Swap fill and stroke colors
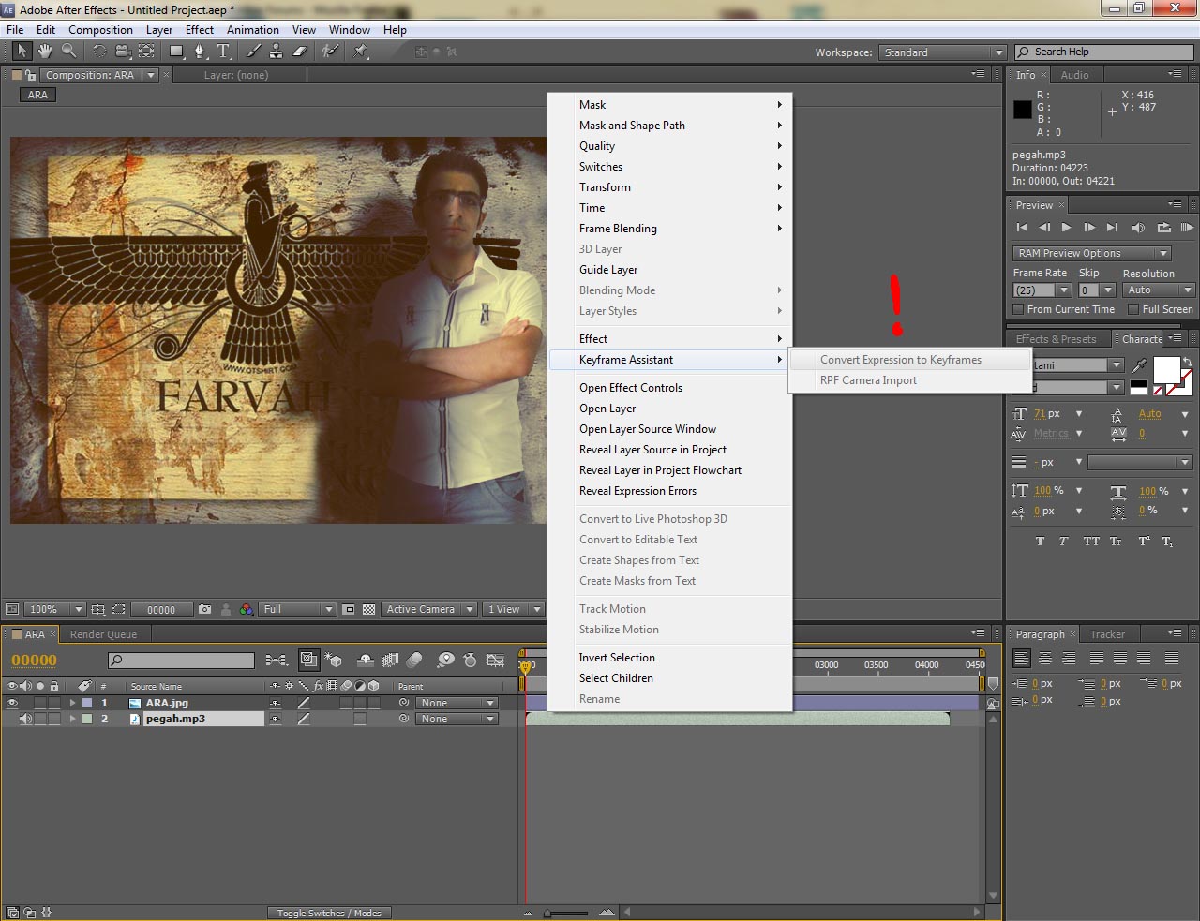 tap(1188, 361)
